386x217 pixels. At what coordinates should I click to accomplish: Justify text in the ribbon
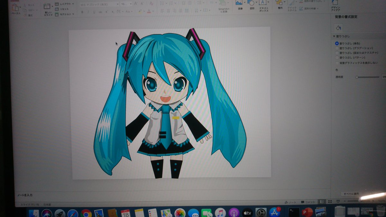pos(180,11)
